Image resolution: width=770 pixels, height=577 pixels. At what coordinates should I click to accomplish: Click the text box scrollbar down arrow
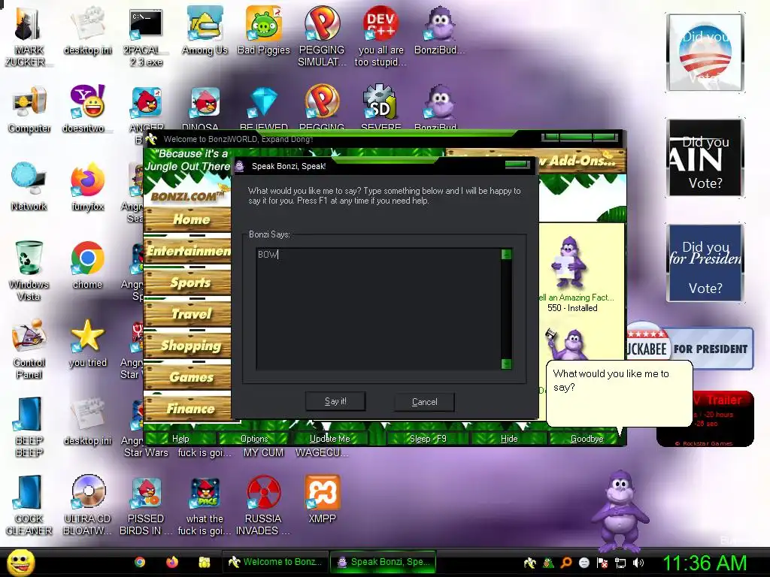[x=506, y=364]
